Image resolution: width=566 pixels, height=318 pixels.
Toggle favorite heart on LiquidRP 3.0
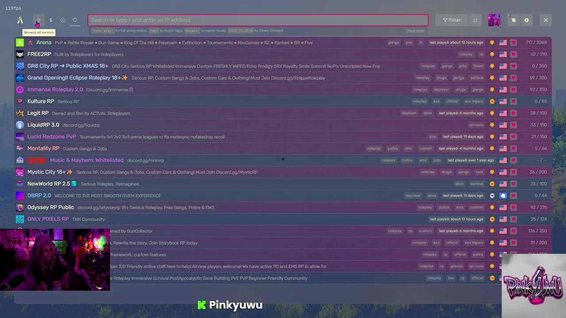(x=513, y=125)
